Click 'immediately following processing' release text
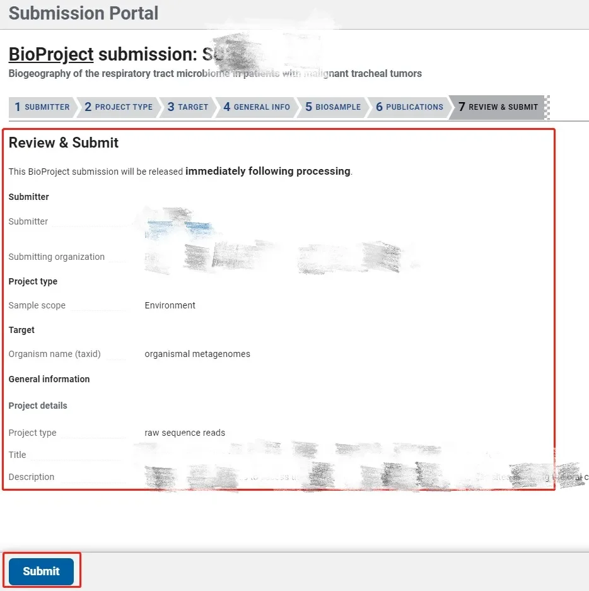The image size is (589, 591). [x=267, y=172]
